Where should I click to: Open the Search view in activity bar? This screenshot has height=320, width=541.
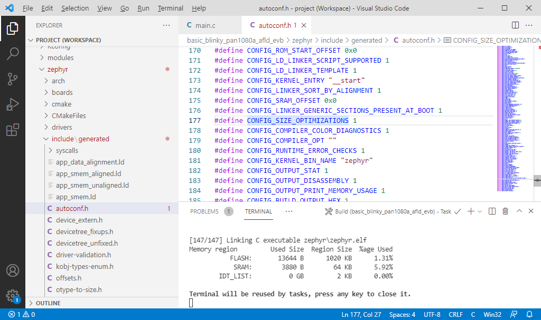(13, 54)
